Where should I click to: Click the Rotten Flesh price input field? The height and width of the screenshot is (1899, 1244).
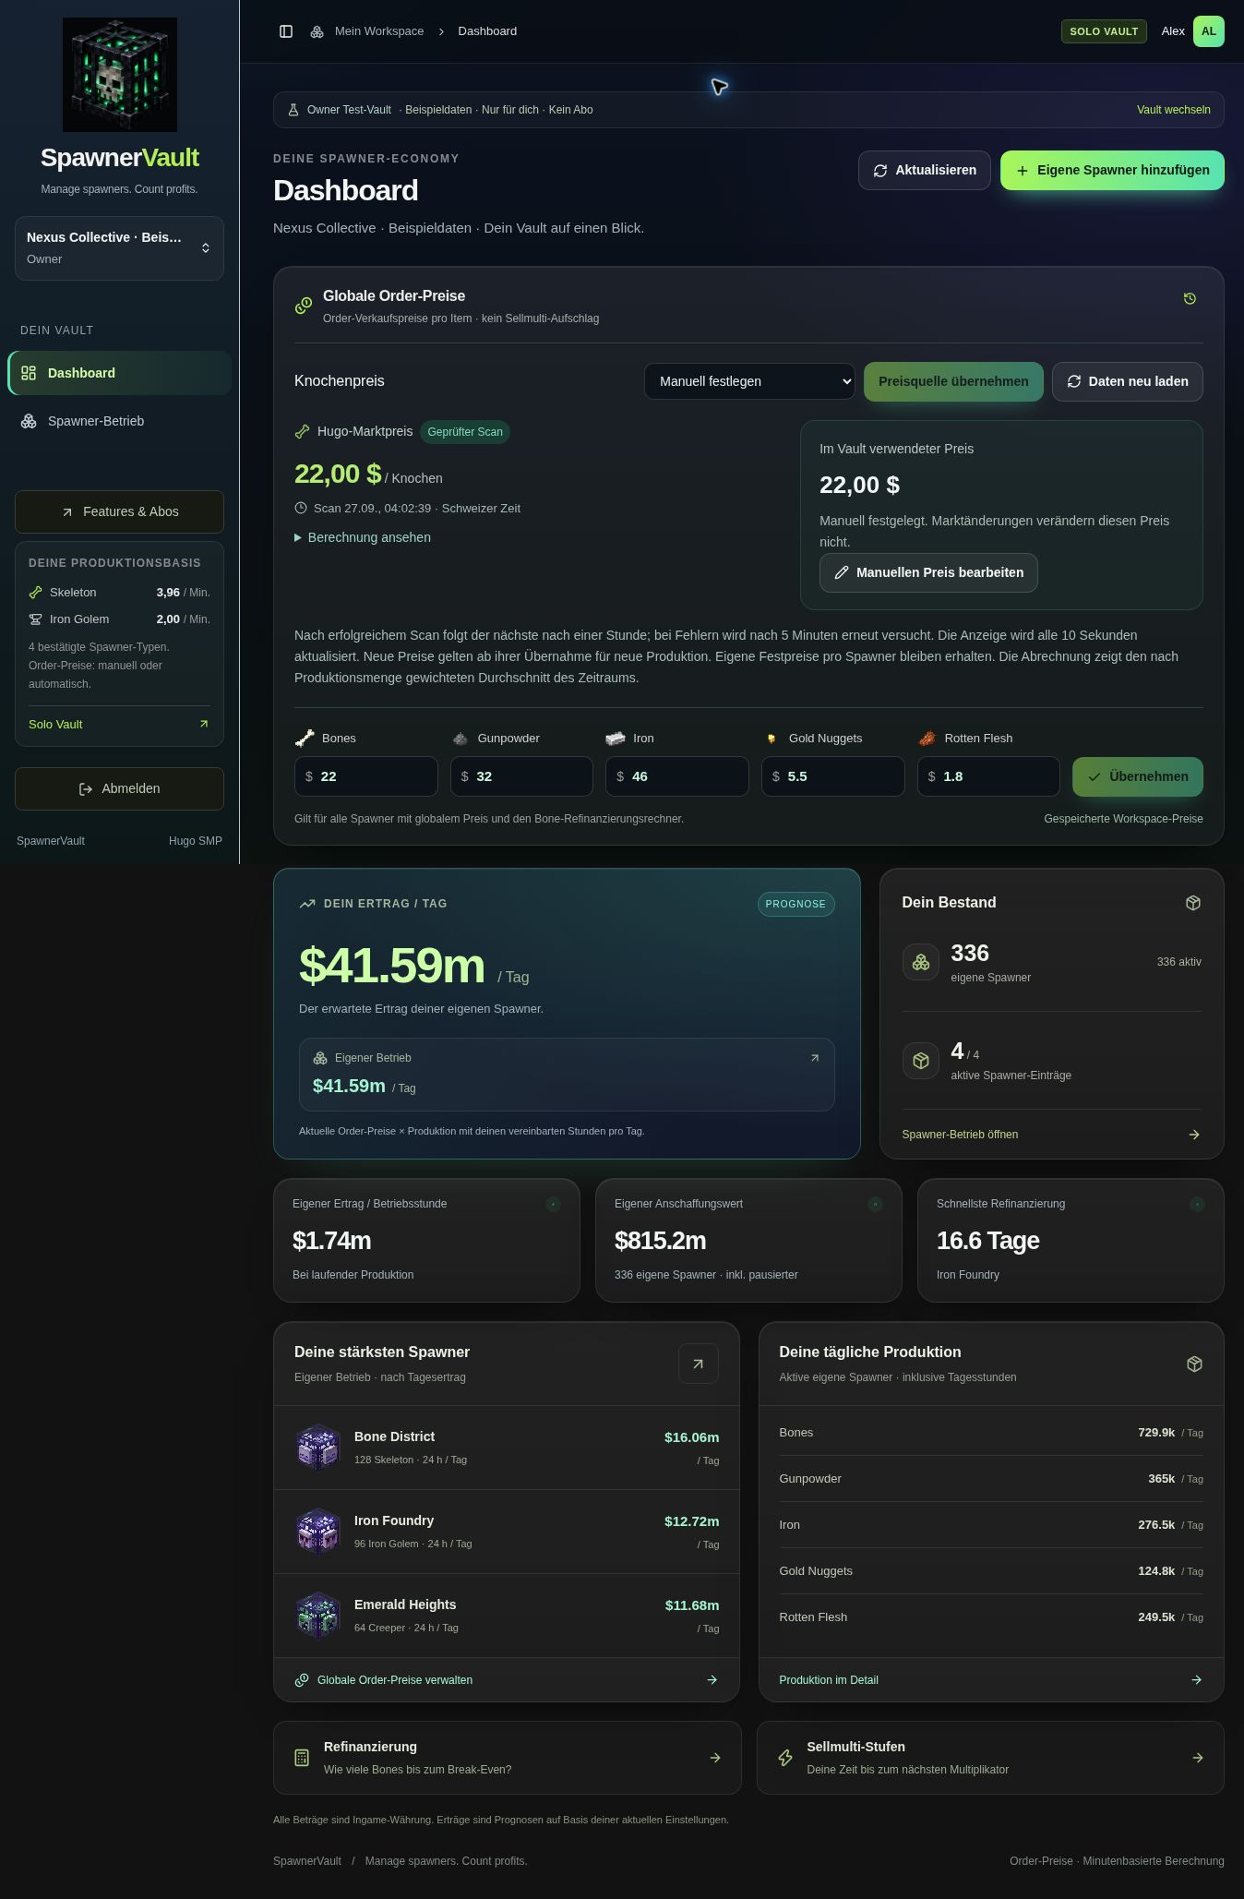pos(988,776)
